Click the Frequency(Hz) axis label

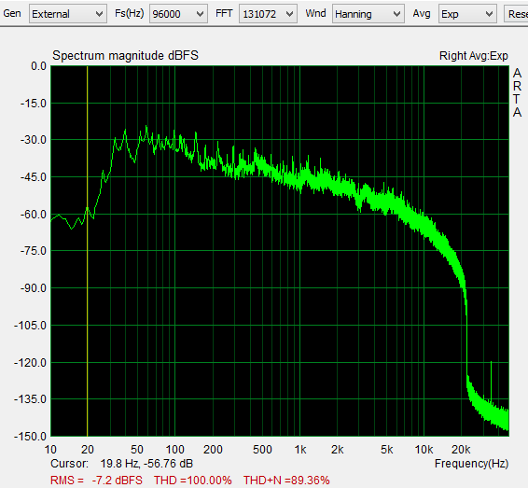[471, 464]
